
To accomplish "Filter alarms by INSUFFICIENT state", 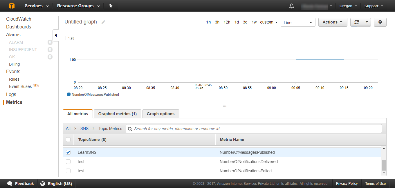I will [23, 50].
